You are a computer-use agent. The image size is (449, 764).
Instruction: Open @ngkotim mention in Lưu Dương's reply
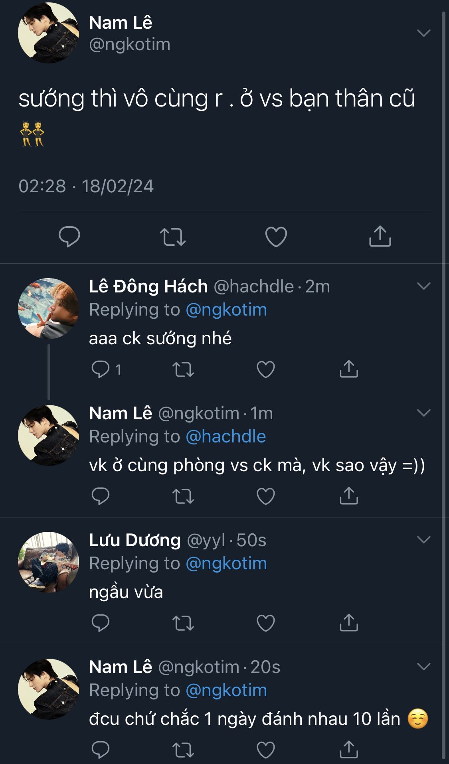[226, 563]
